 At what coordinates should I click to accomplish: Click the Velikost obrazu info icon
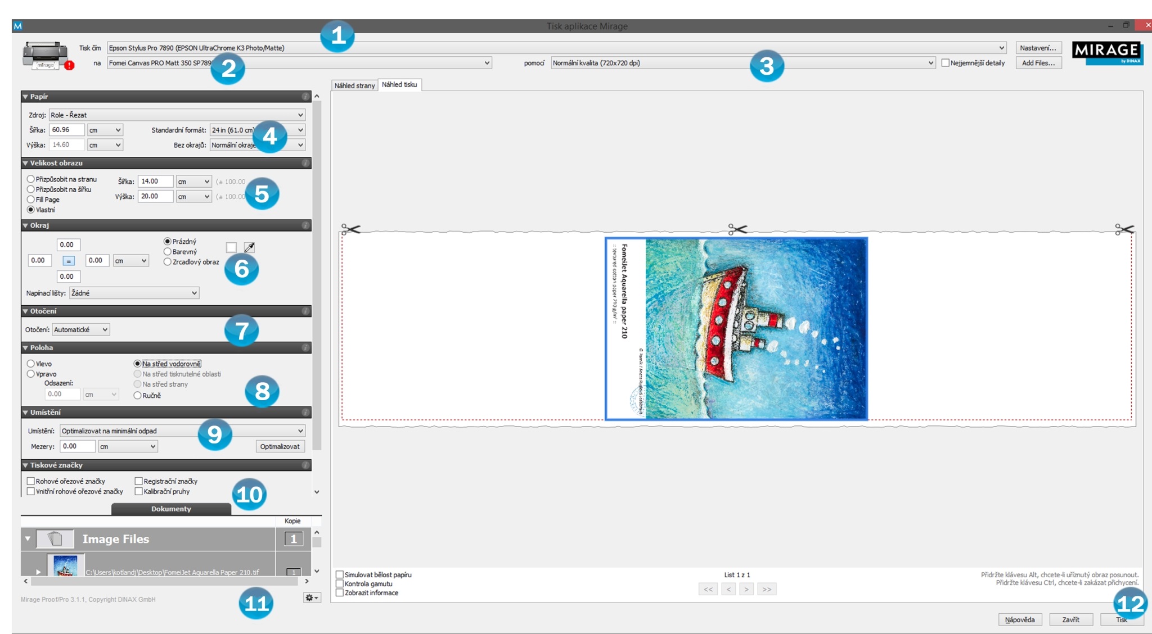pyautogui.click(x=305, y=163)
